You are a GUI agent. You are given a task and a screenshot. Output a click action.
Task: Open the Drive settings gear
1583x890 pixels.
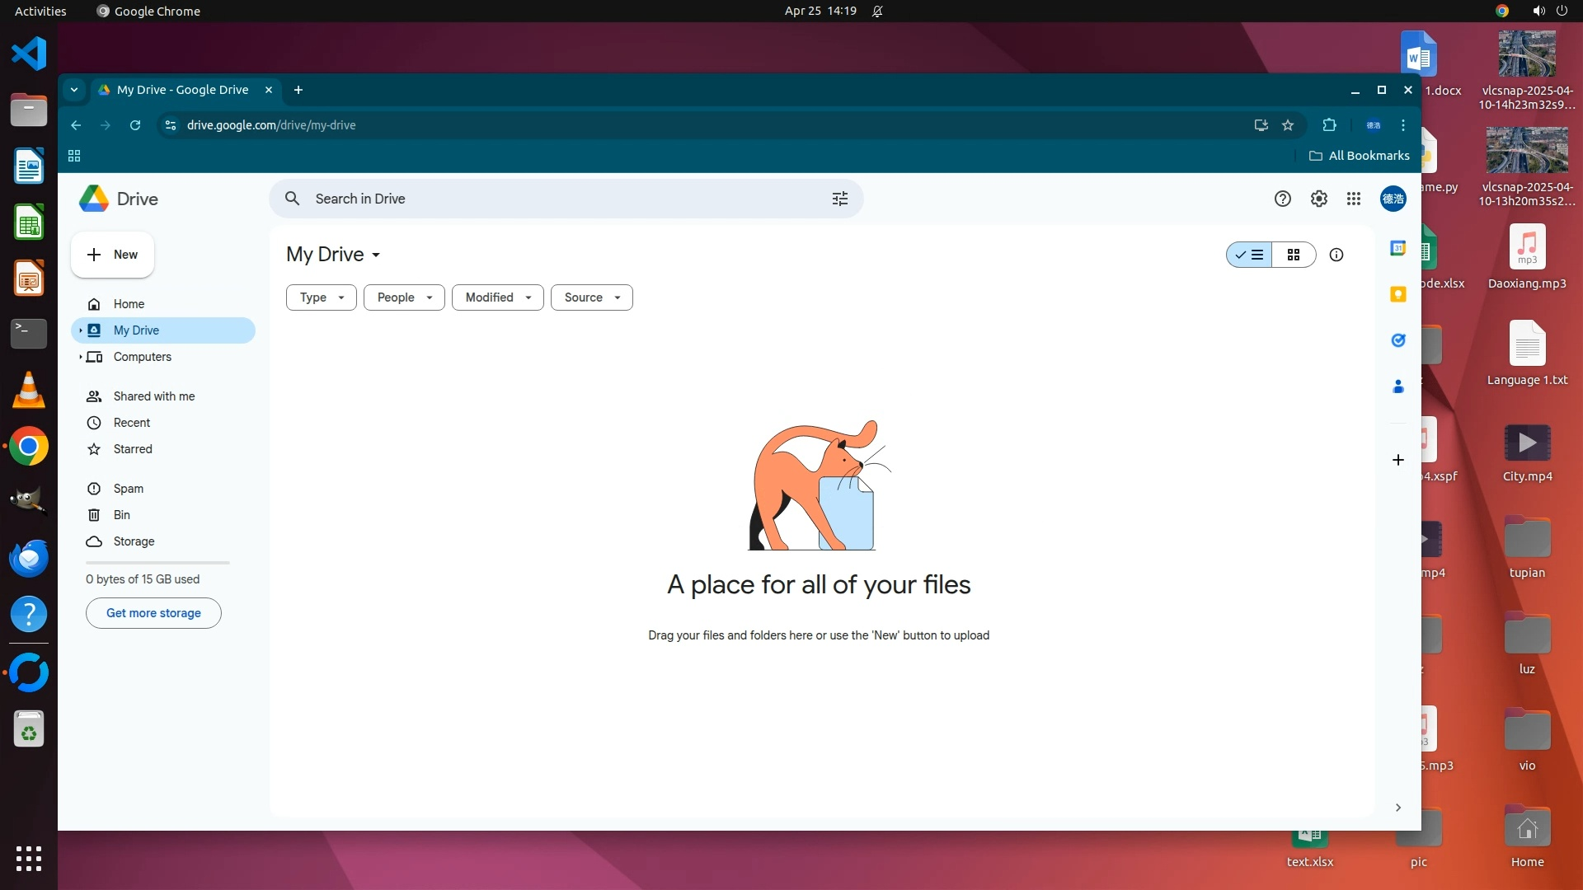pyautogui.click(x=1319, y=199)
